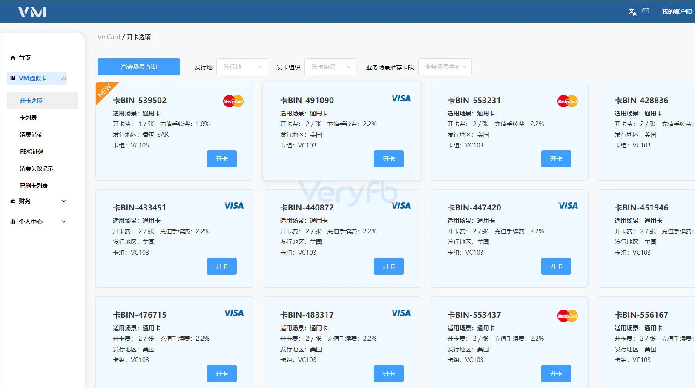Viewport: 695px width, 388px height.
Task: Click the VM logo in header
Action: pyautogui.click(x=32, y=12)
